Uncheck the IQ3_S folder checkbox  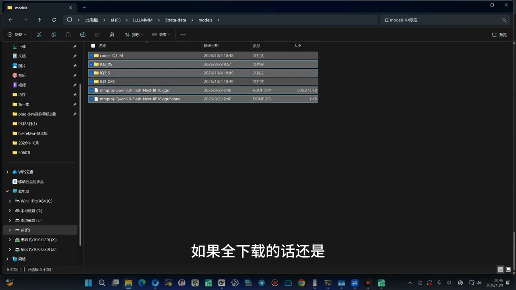[x=92, y=73]
